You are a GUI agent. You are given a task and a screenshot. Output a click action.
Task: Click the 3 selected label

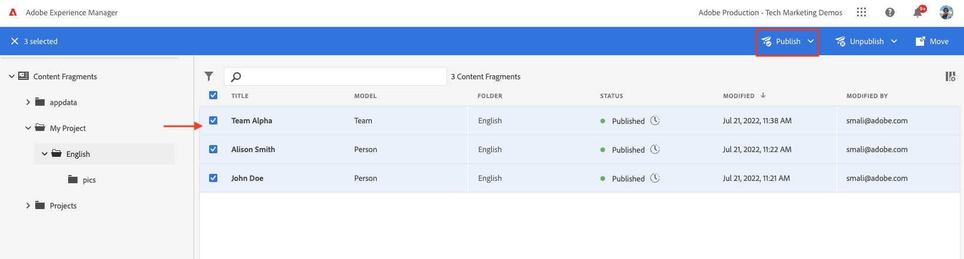coord(41,41)
